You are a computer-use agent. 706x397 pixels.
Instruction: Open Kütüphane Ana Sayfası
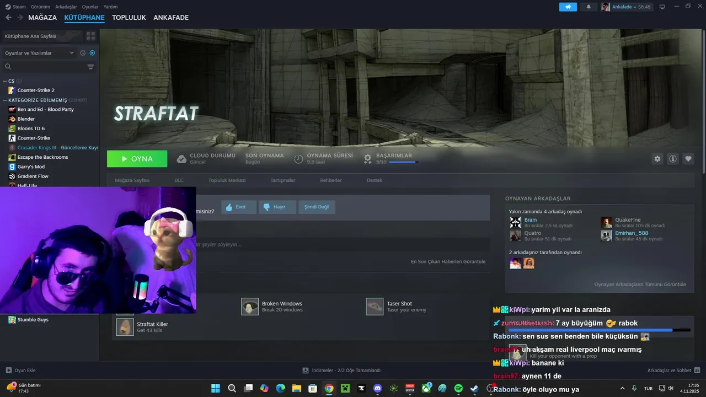(x=42, y=36)
